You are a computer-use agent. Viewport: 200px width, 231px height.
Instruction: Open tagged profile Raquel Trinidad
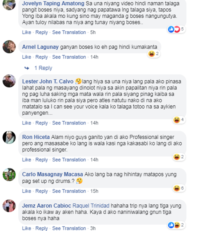point(91,206)
